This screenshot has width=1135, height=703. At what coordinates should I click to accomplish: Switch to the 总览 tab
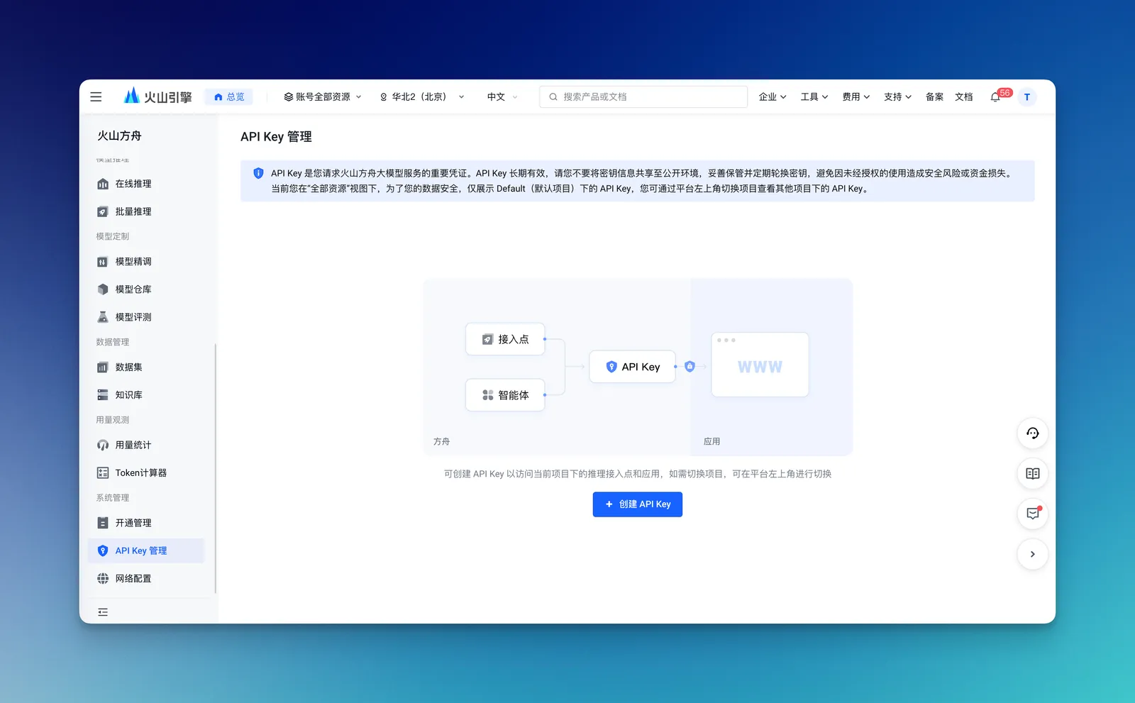pos(228,96)
